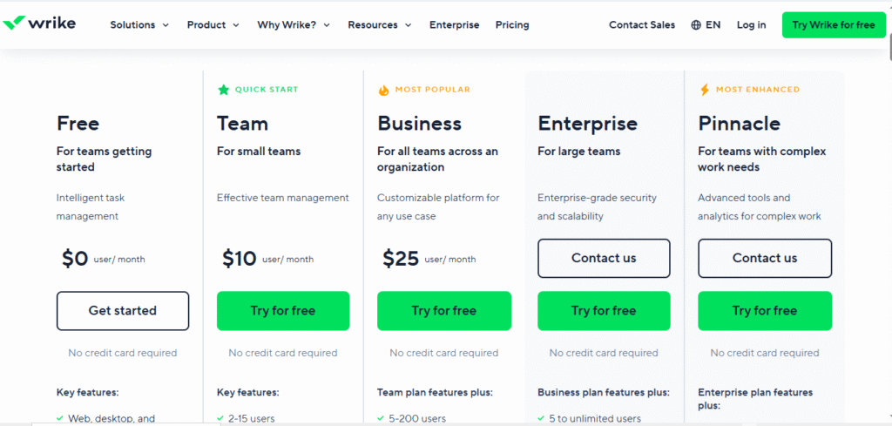The image size is (892, 426).
Task: Click Get started on Free plan
Action: (123, 311)
